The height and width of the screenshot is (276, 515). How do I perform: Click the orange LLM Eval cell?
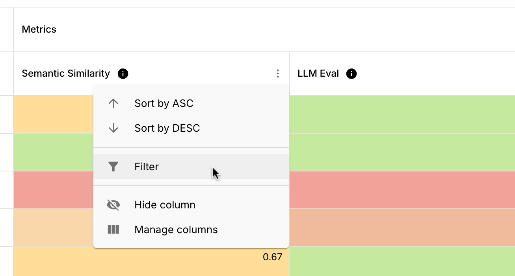tap(402, 227)
